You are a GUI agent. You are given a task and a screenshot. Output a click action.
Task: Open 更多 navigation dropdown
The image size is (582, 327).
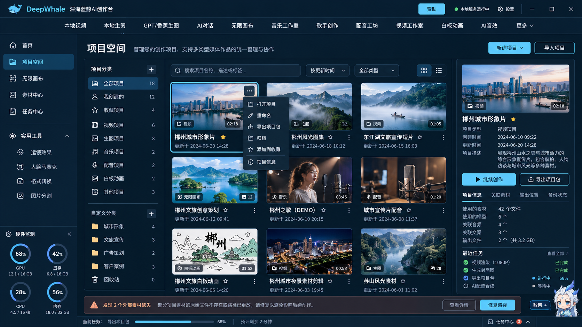525,26
